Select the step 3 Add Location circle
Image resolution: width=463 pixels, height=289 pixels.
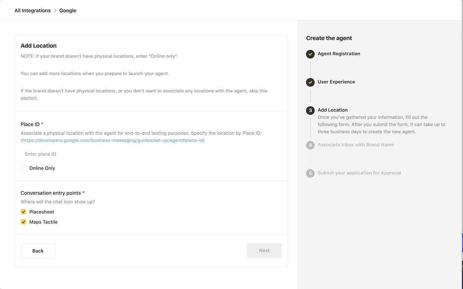(310, 110)
